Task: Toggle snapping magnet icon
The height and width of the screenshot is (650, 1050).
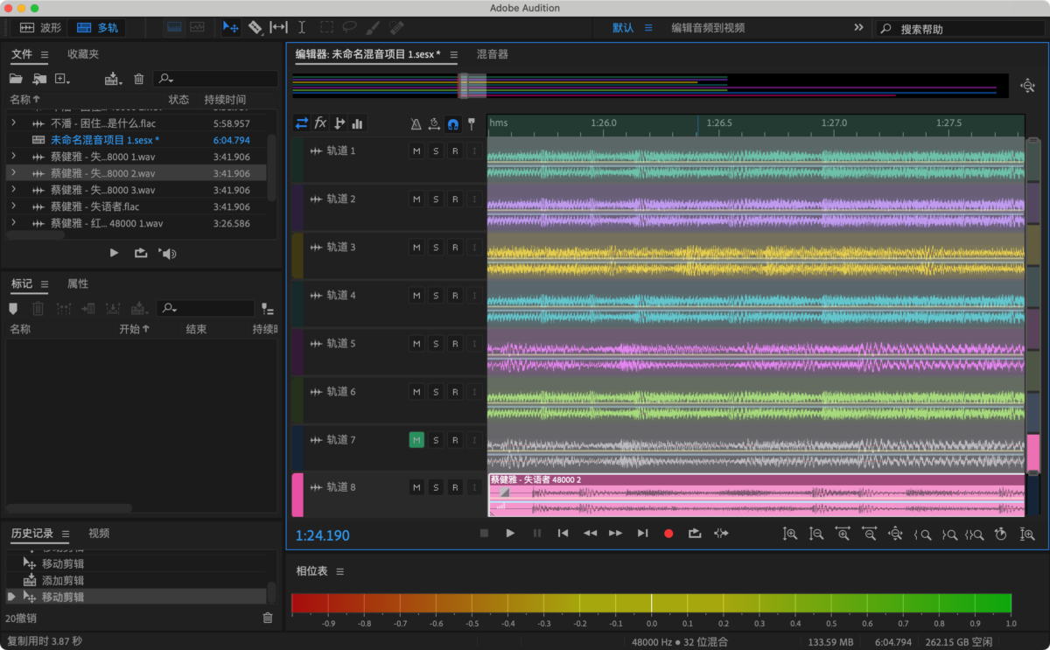Action: point(452,124)
